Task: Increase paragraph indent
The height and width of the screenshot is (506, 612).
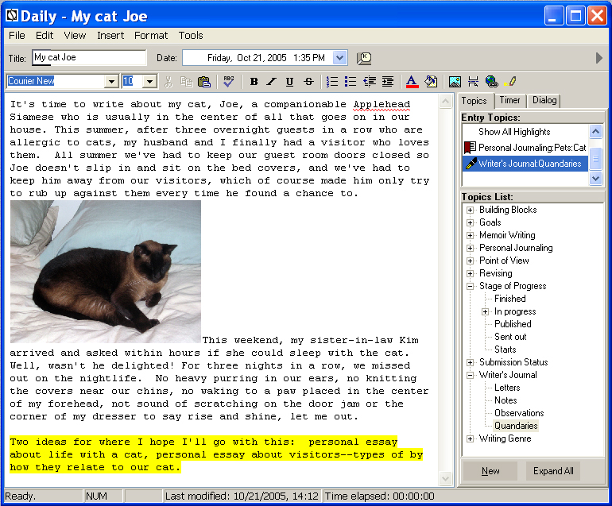Action: 387,81
